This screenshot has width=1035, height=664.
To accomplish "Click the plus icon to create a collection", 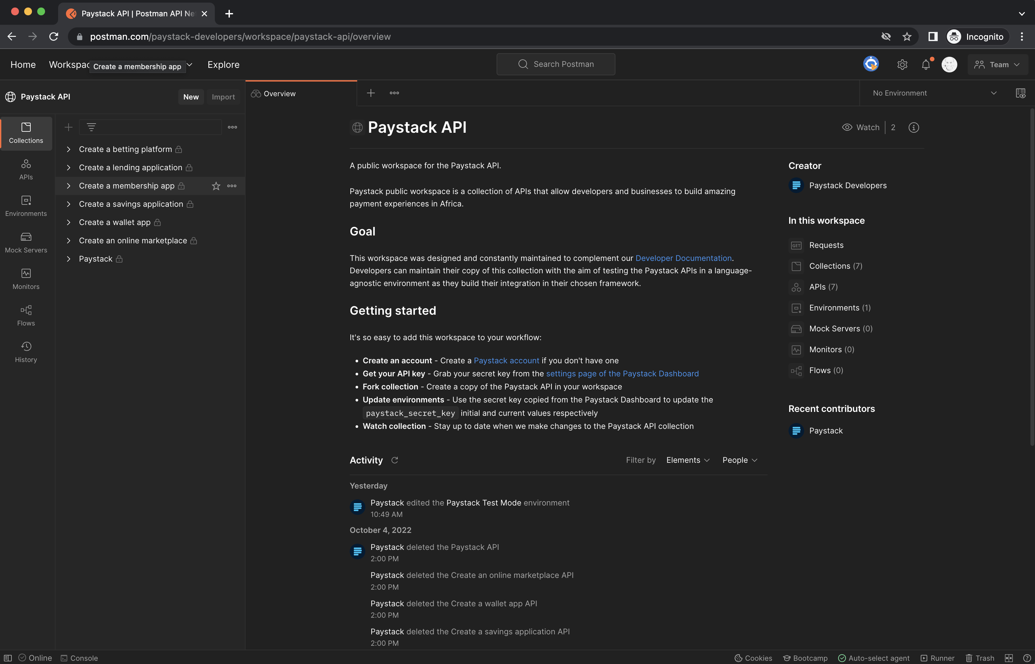I will [x=68, y=127].
